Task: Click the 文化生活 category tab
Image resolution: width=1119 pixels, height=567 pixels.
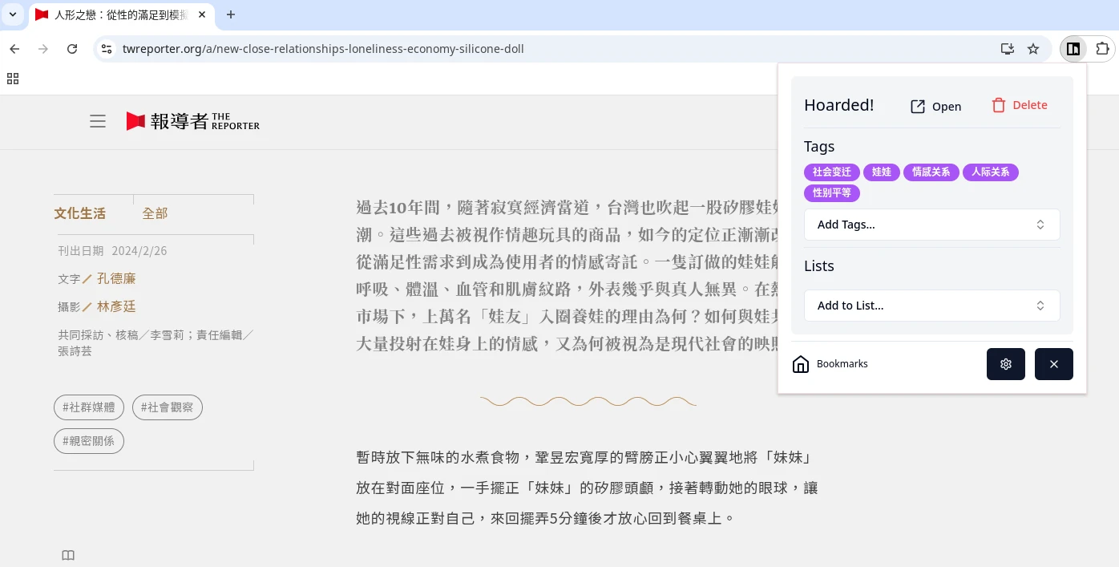Action: (x=79, y=213)
